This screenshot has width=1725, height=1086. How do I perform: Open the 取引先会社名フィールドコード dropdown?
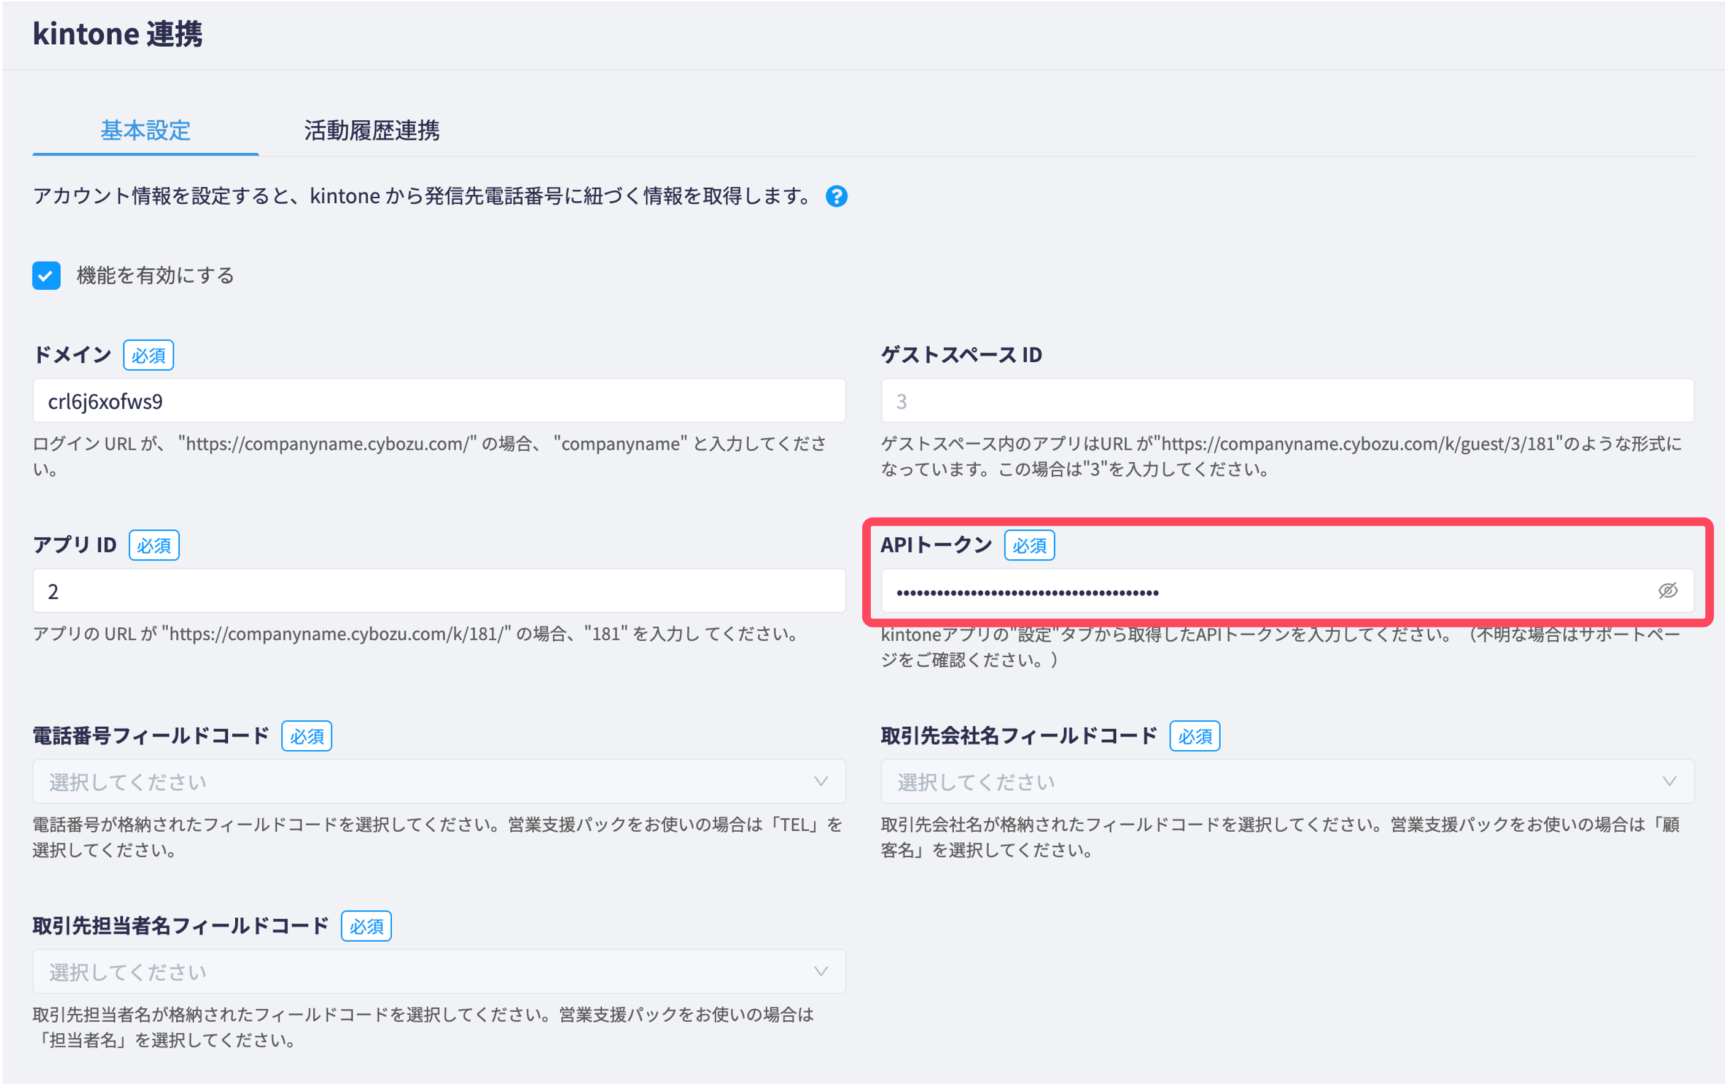tap(1287, 782)
